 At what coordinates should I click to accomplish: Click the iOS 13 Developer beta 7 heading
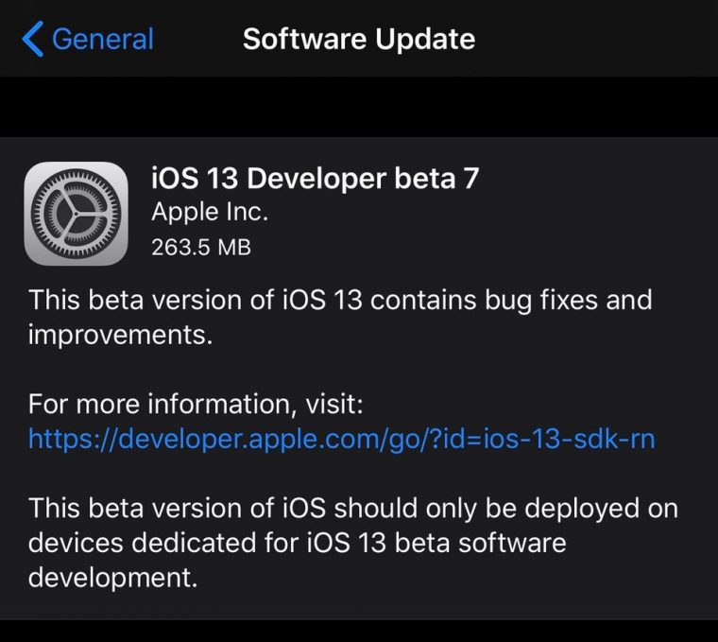315,178
